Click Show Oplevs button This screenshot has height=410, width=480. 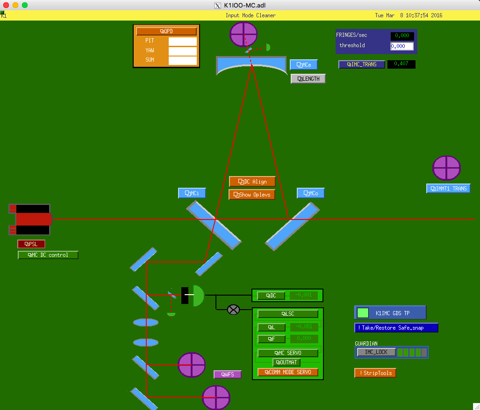(251, 195)
